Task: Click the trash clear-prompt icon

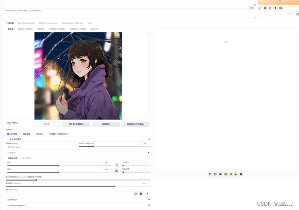Action: pyautogui.click(x=265, y=8)
